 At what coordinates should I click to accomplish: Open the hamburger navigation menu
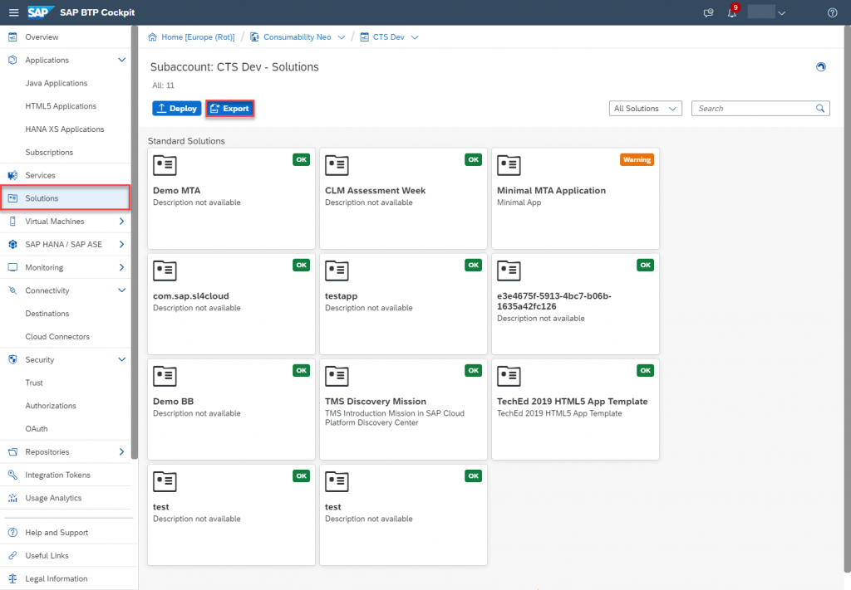13,12
